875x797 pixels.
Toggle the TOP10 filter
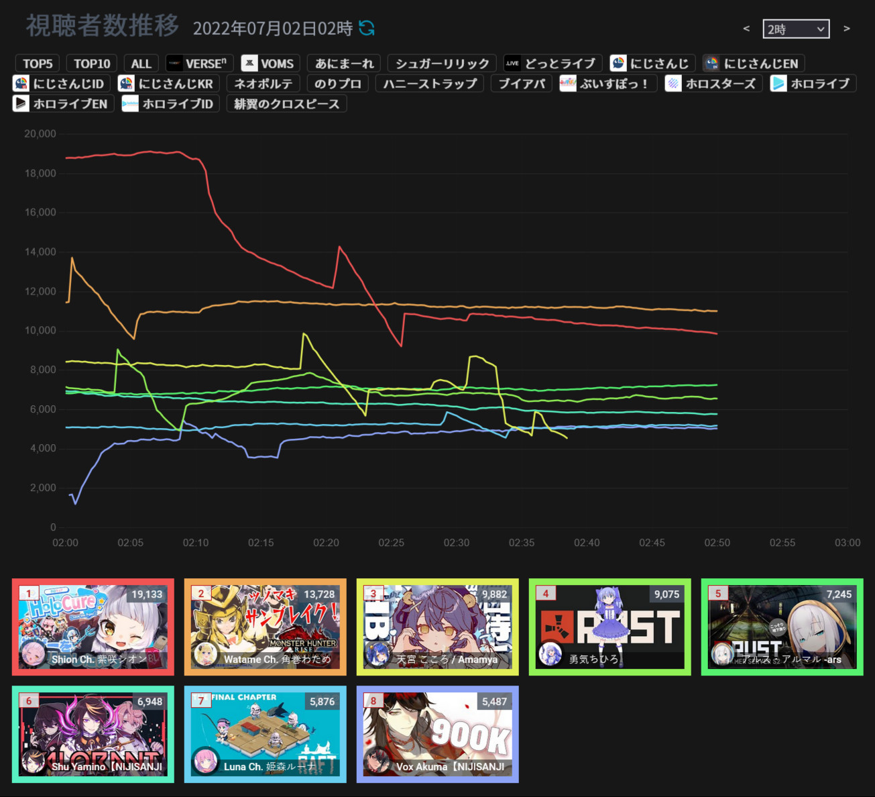point(92,63)
